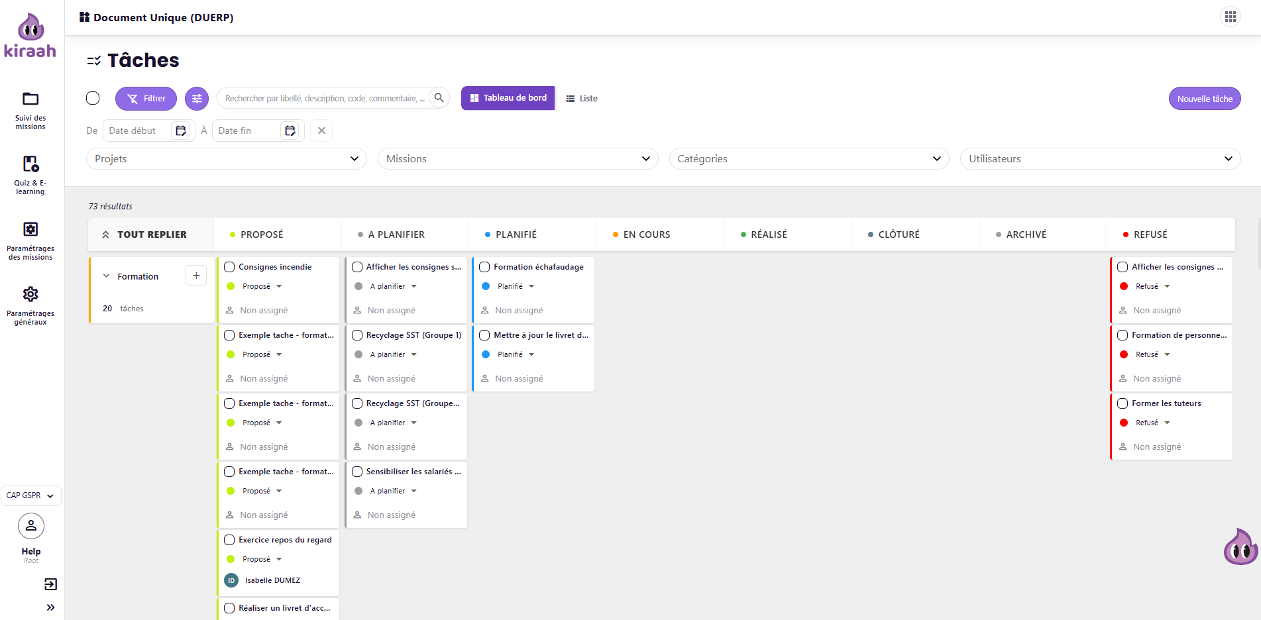Create a Nouvelle tâche
Screen dimensions: 1261x620
(x=1205, y=99)
